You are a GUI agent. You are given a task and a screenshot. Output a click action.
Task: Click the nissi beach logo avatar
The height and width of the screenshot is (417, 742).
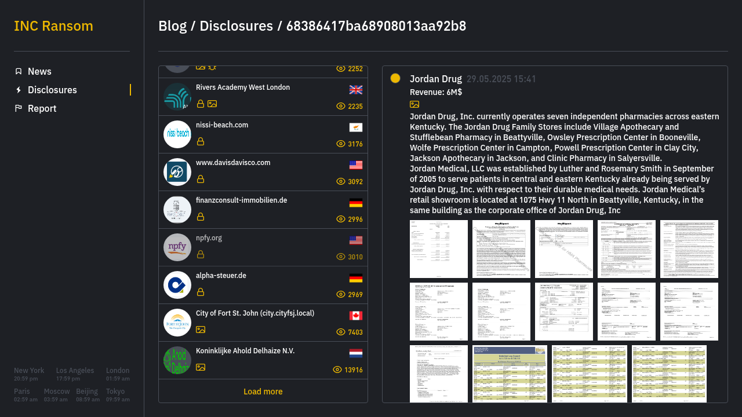point(177,134)
